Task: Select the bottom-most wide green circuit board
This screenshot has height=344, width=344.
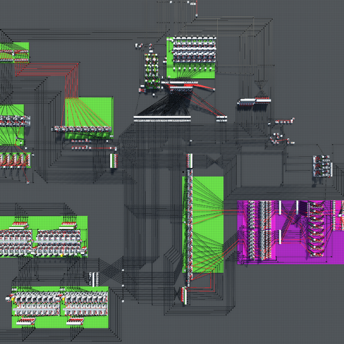Action: click(60, 307)
